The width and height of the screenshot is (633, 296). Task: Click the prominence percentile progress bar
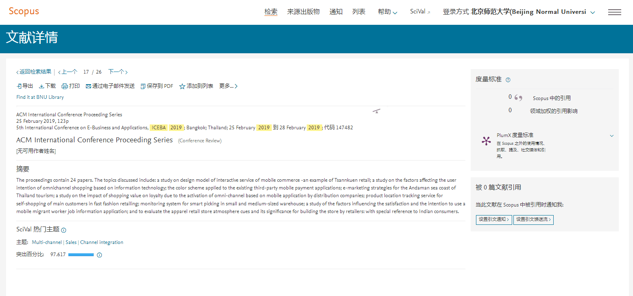click(81, 255)
